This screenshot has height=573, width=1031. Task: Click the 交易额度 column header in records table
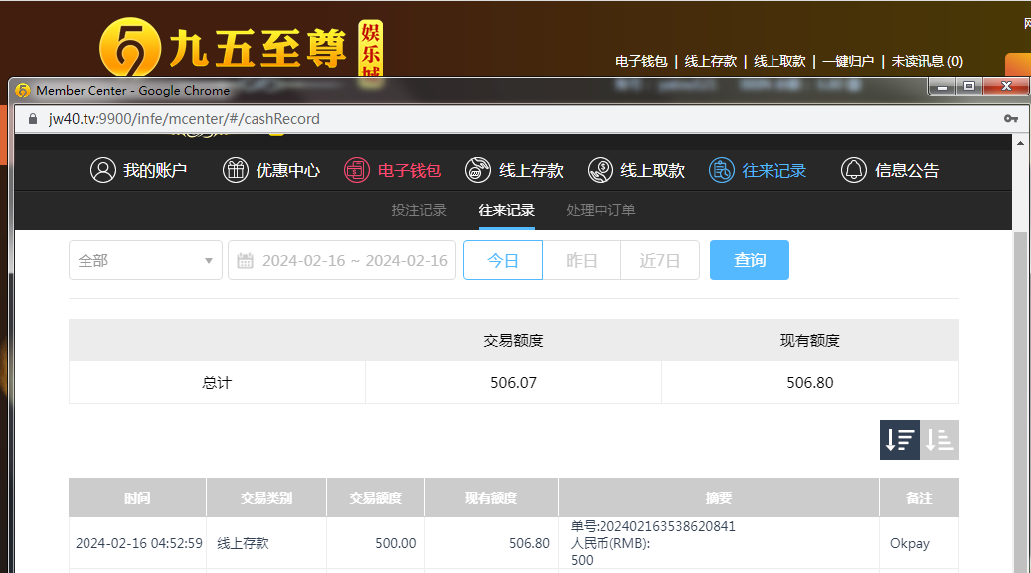click(376, 498)
